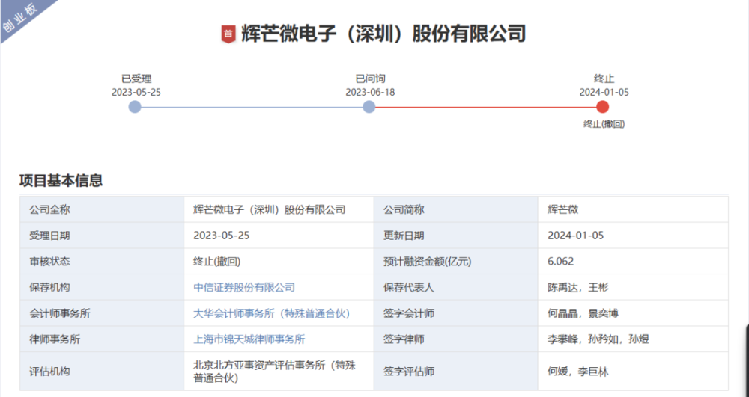The width and height of the screenshot is (749, 397).
Task: Open the 中信证券股份有限公司 sponsor link
Action: tap(244, 287)
